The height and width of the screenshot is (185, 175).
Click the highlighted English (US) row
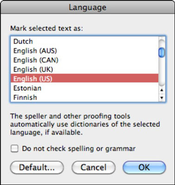tap(85, 79)
